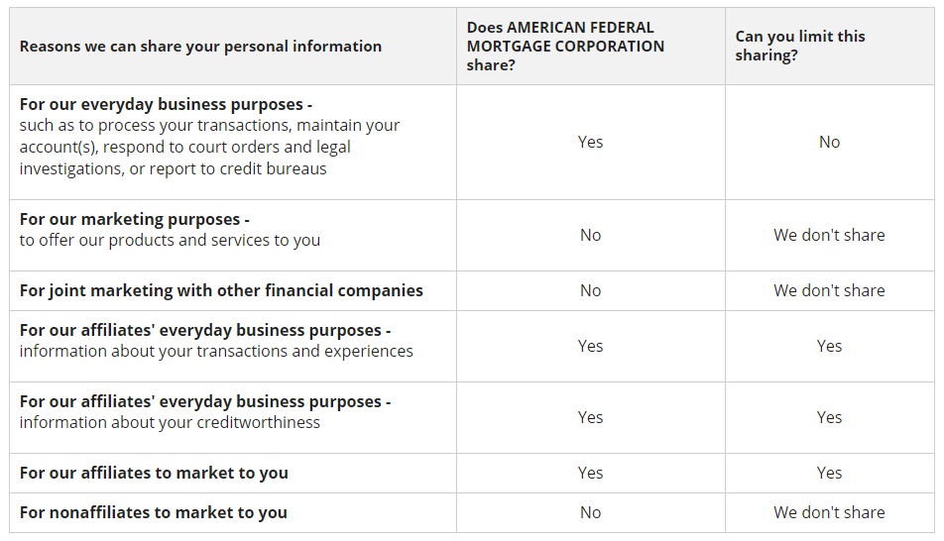Click 'Yes' in the everyday business purposes row
Viewport: 944px width, 541px height.
pyautogui.click(x=590, y=142)
